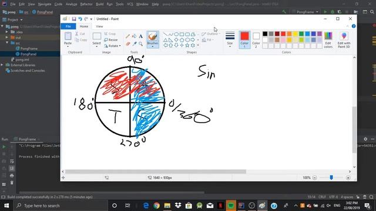Image resolution: width=376 pixels, height=211 pixels.
Task: Open the File tab in Paint
Action: coord(68,26)
